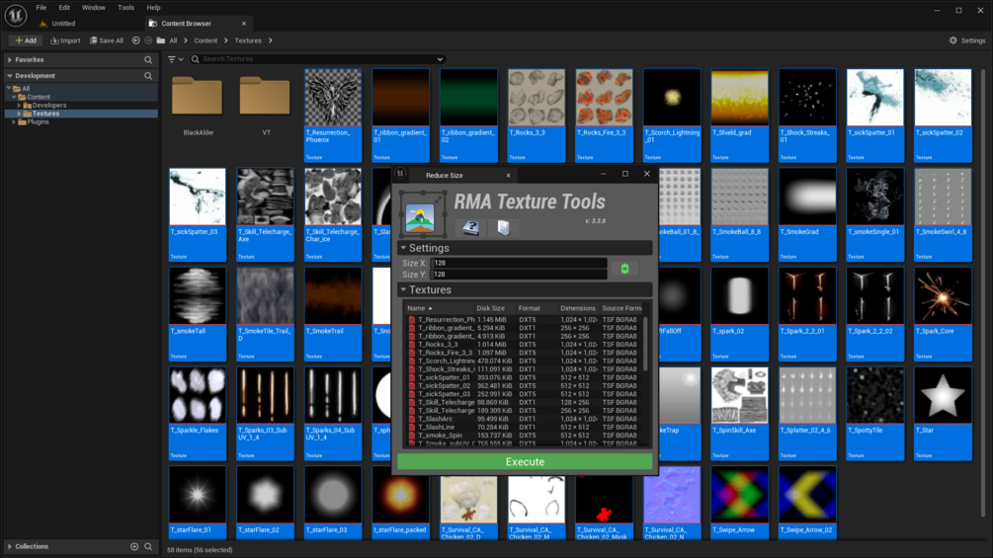This screenshot has height=558, width=993.
Task: Open the filters dropdown
Action: 176,59
